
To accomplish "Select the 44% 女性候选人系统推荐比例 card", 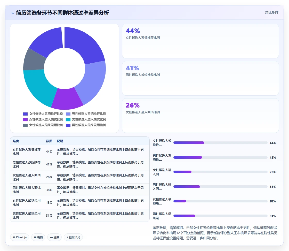I will pos(200,41).
